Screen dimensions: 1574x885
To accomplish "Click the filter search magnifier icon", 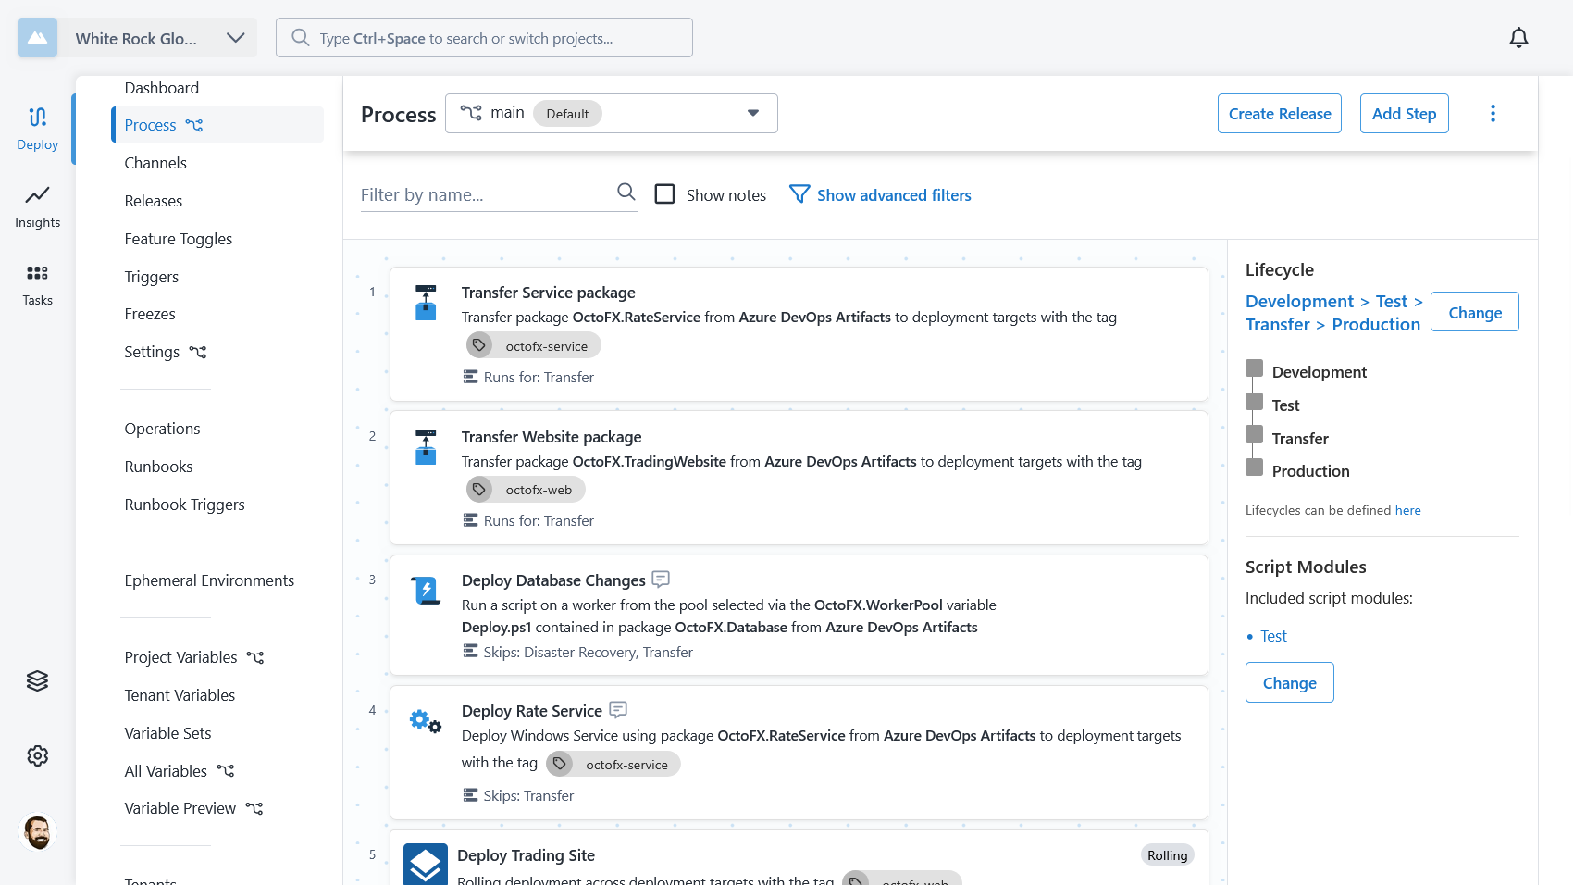I will (626, 193).
